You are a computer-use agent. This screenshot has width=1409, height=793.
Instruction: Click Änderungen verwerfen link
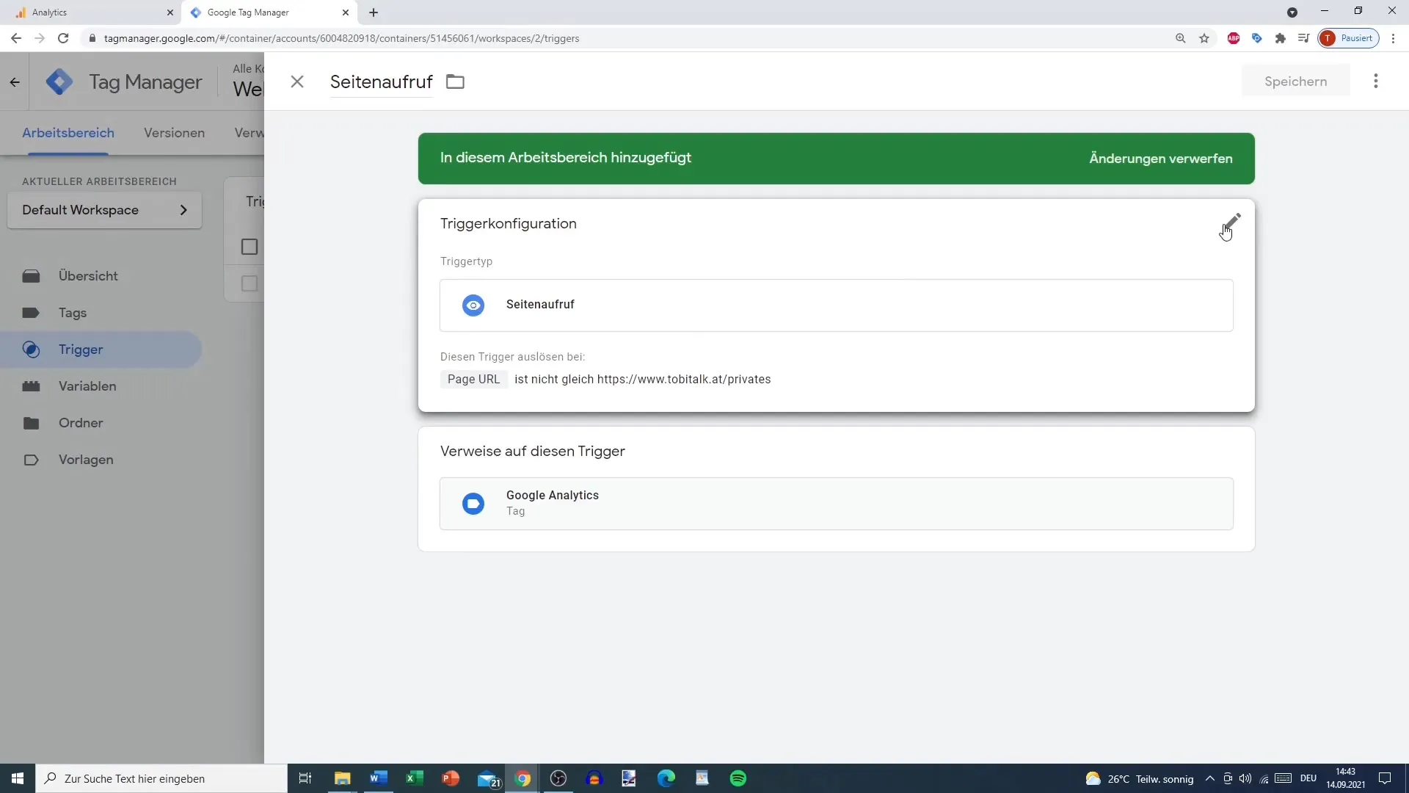tap(1160, 159)
